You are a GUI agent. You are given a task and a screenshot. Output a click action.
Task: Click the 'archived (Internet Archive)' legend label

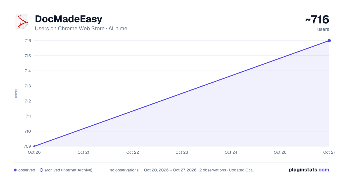click(x=68, y=170)
